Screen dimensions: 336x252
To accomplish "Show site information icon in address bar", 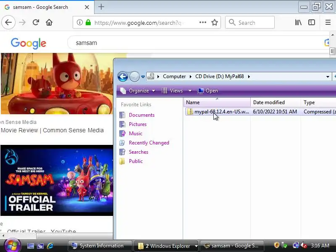I will pos(79,22).
